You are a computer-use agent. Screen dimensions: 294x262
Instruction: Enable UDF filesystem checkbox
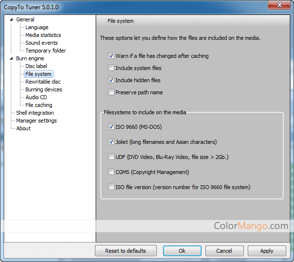pyautogui.click(x=111, y=157)
